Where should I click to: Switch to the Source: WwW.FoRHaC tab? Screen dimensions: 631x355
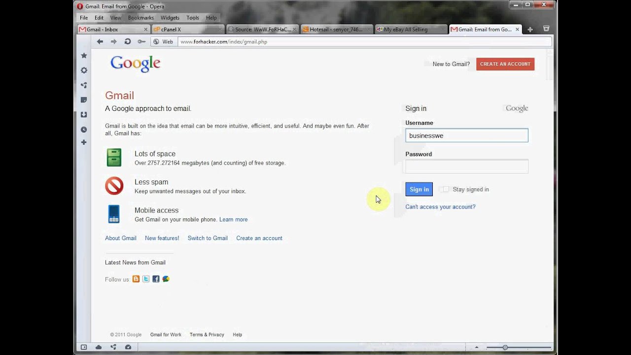263,30
